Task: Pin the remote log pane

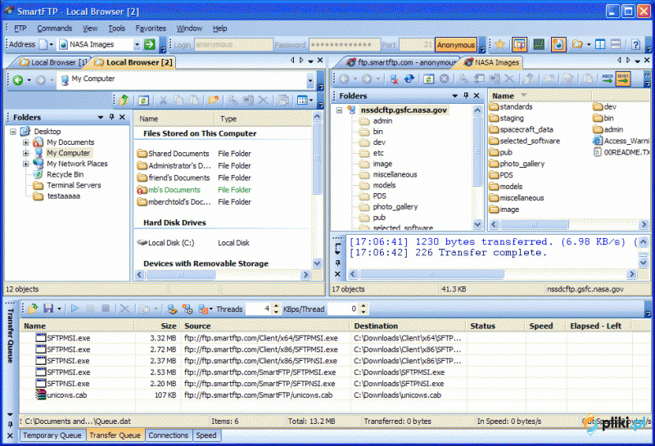Action: pyautogui.click(x=338, y=263)
